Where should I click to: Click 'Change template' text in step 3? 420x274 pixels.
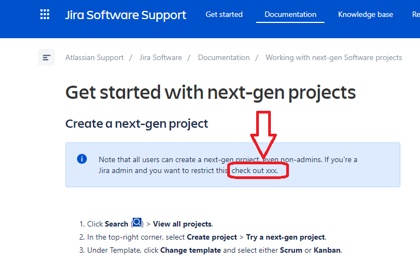pyautogui.click(x=191, y=250)
